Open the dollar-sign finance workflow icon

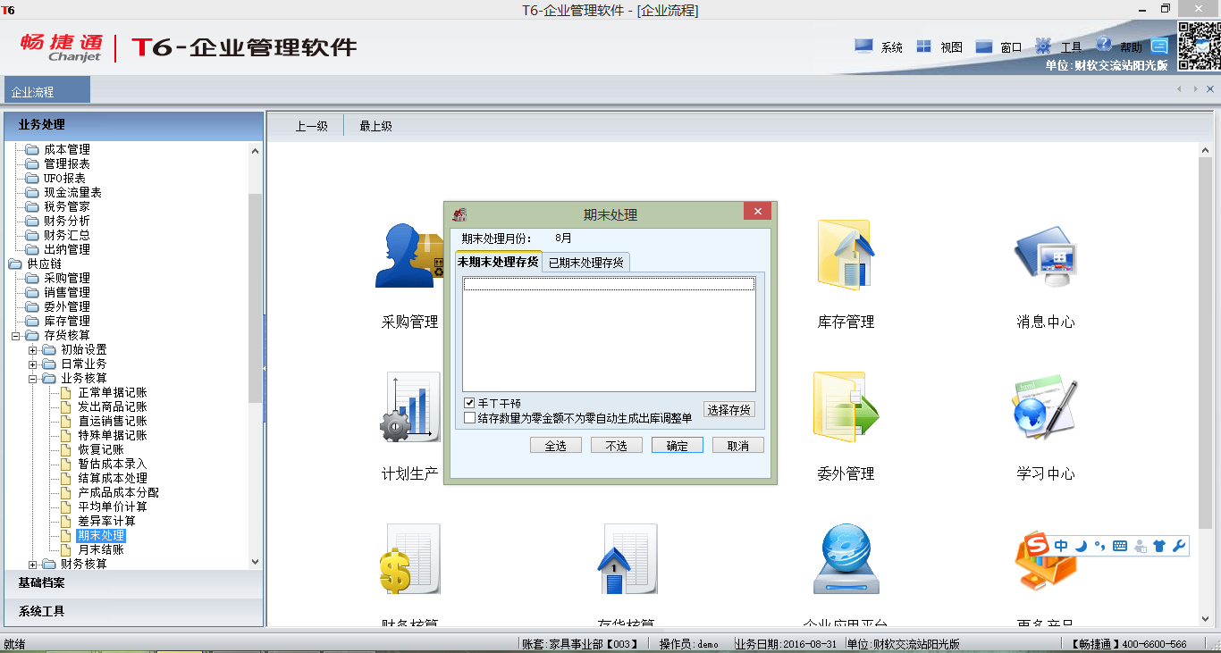tap(410, 559)
